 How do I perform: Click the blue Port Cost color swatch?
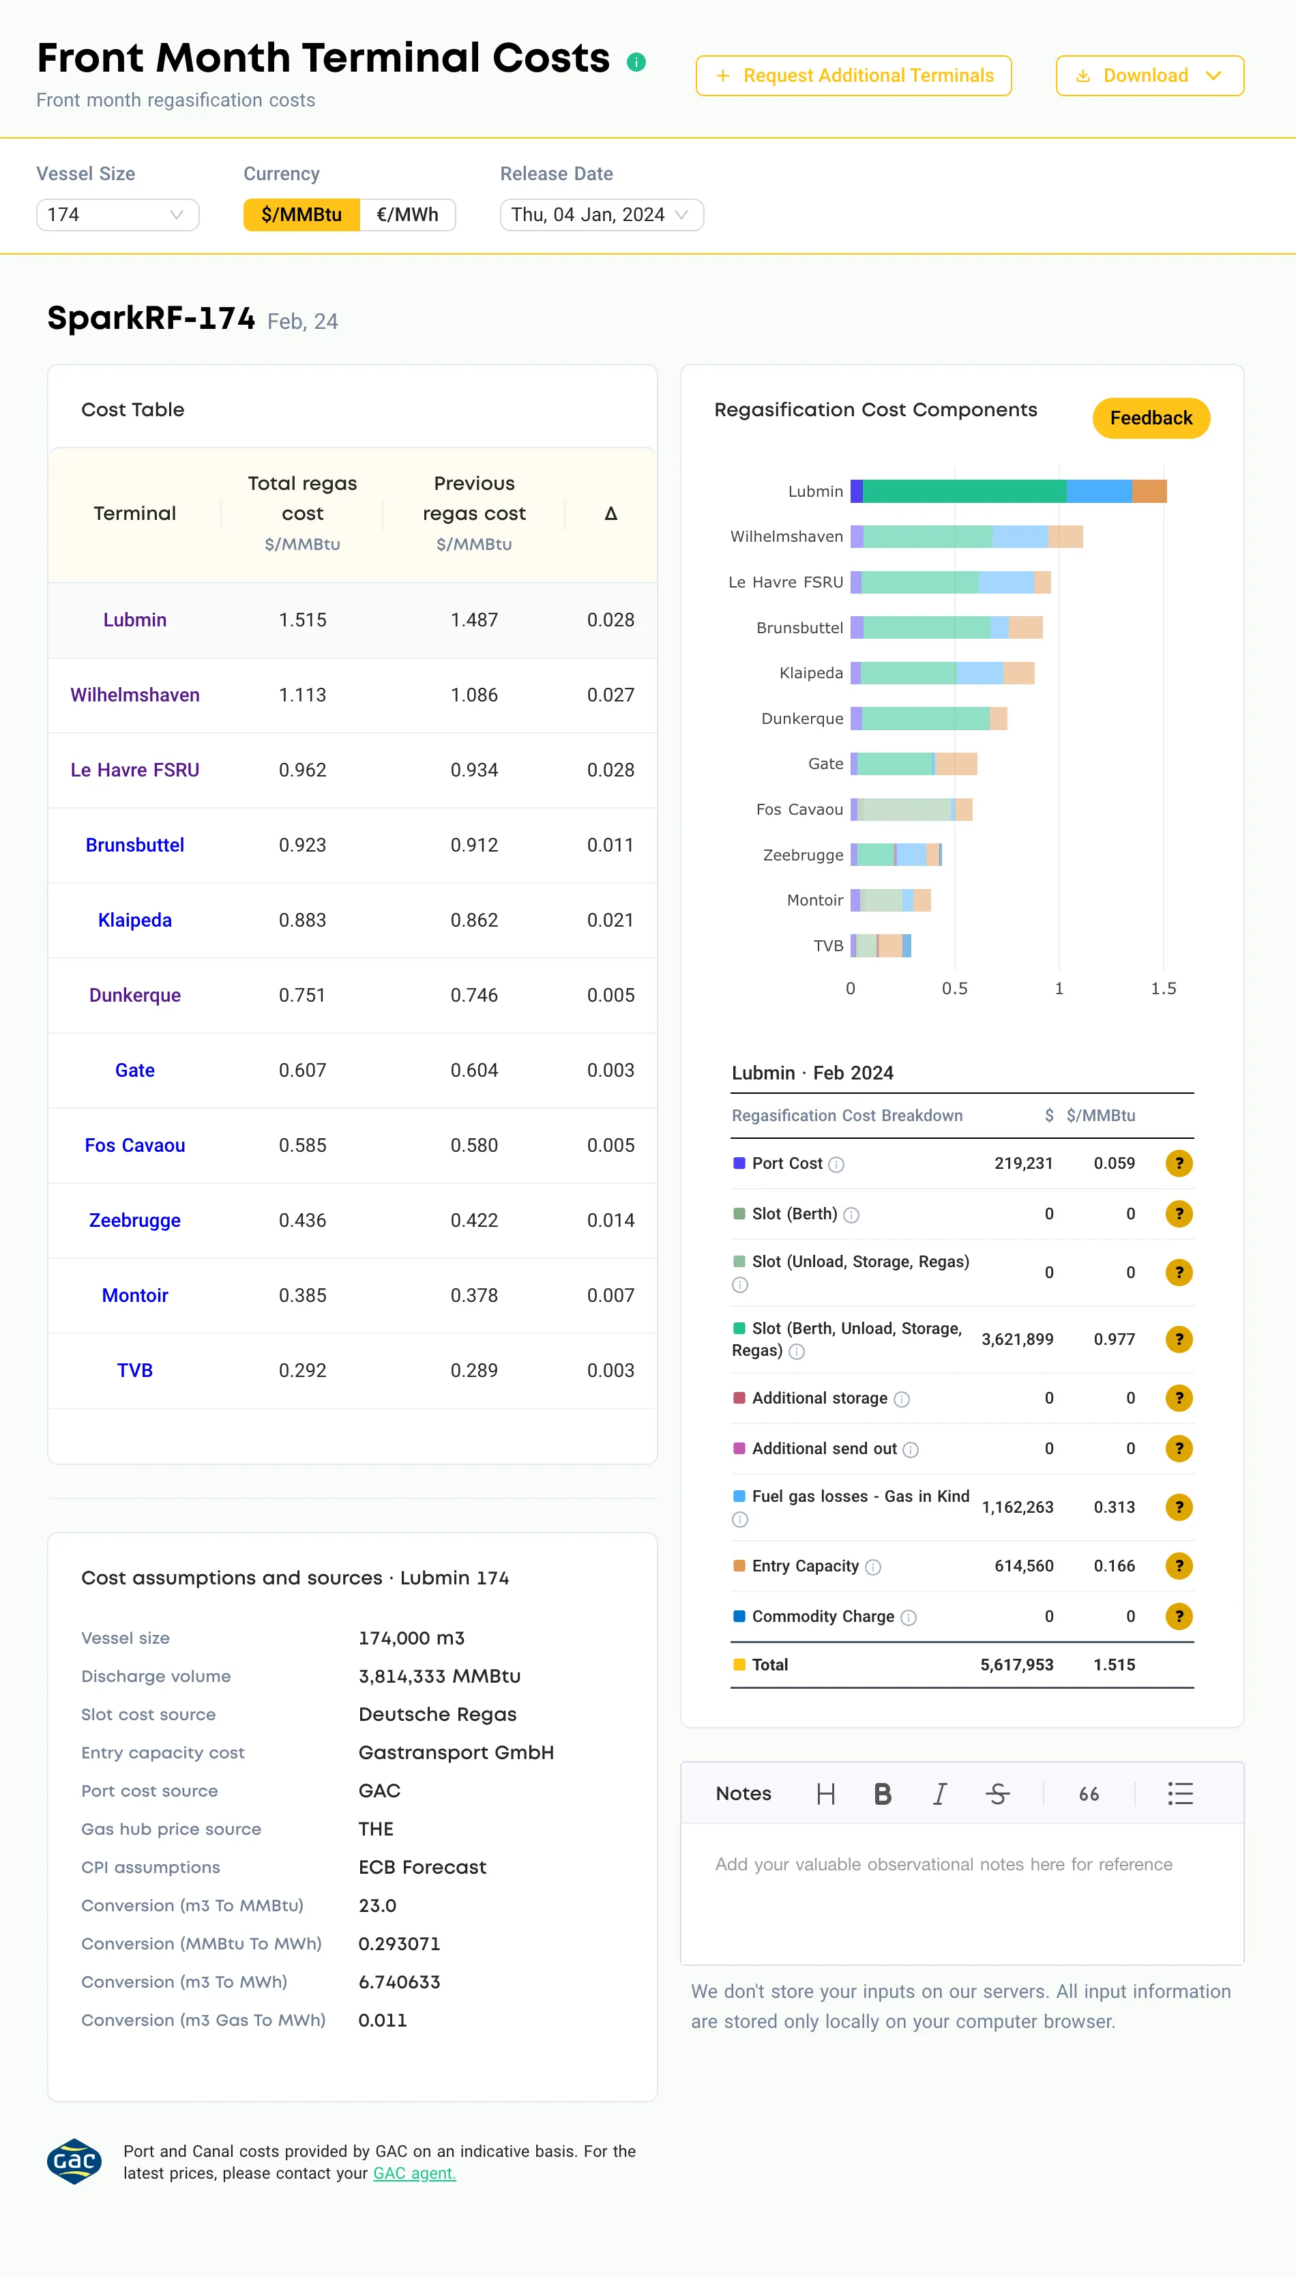point(739,1163)
